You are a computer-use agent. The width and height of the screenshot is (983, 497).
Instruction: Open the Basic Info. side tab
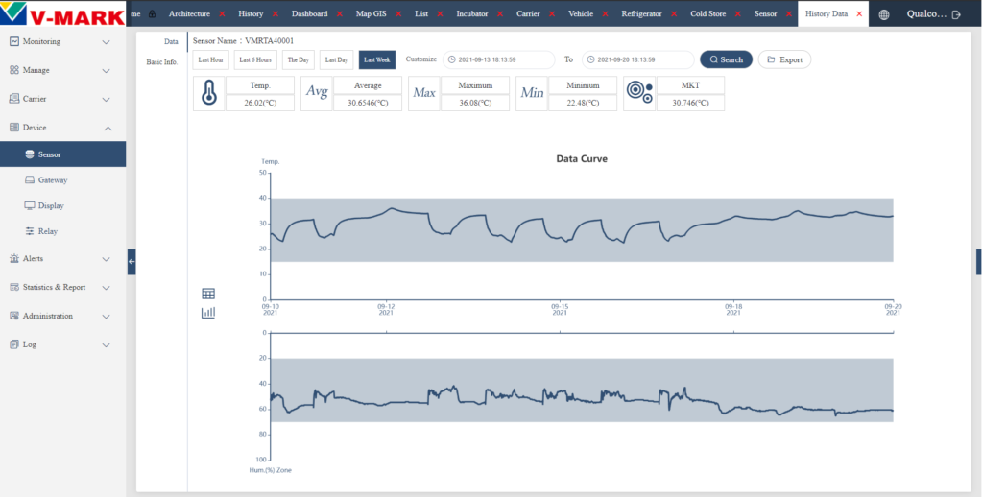coord(162,62)
